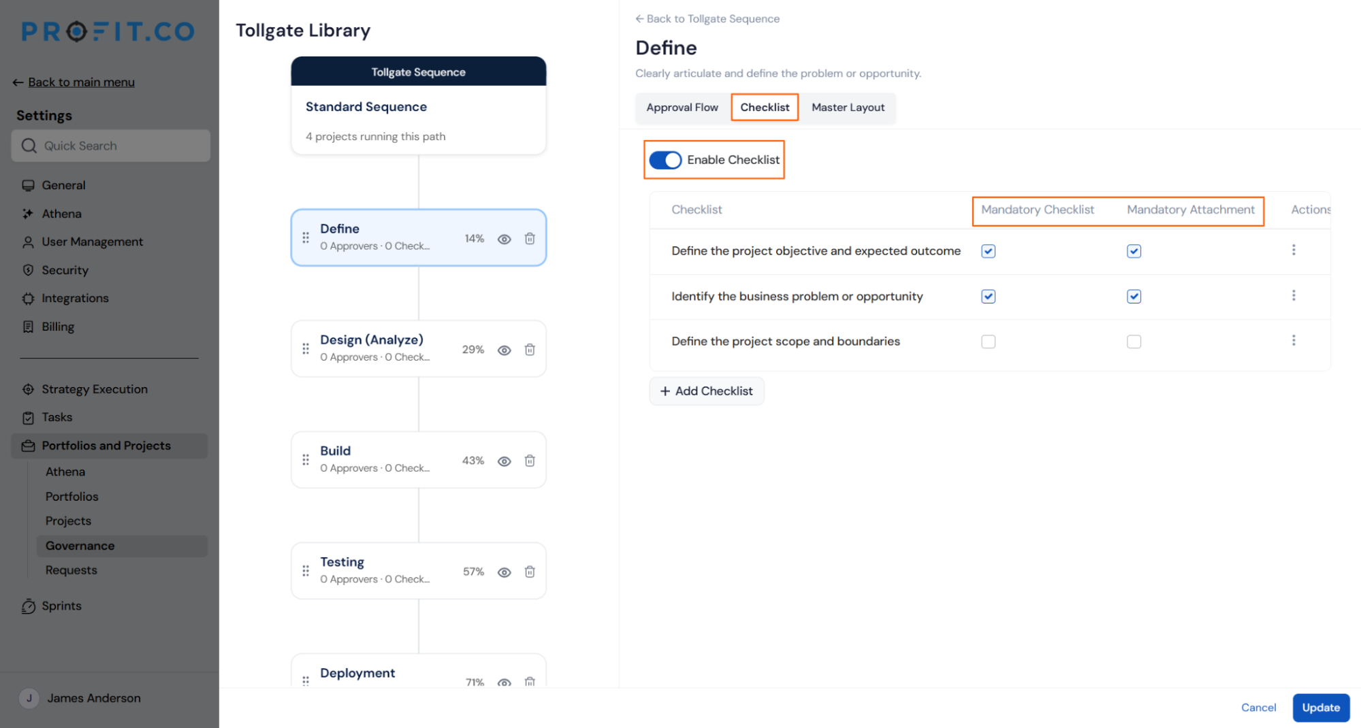Open actions menu for business problem row
The width and height of the screenshot is (1361, 728).
[x=1294, y=295]
